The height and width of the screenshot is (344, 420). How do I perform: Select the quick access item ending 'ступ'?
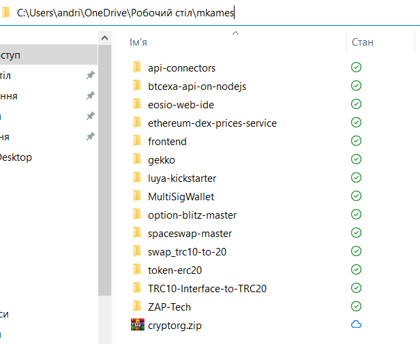[x=48, y=55]
